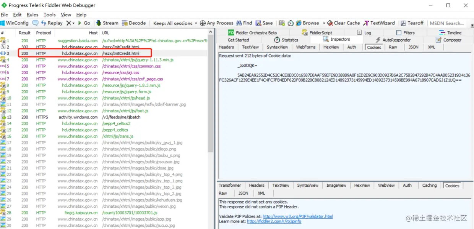Select request inspector Headers tab
Screen dimensions: 474x229
226,47
